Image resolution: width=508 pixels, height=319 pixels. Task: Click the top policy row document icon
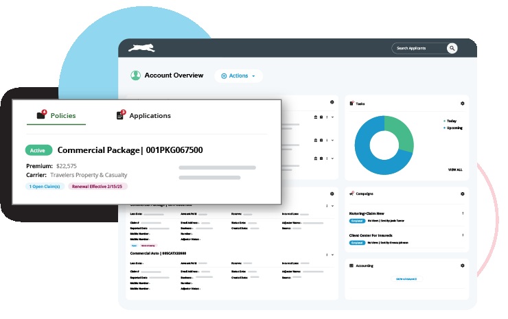click(321, 117)
